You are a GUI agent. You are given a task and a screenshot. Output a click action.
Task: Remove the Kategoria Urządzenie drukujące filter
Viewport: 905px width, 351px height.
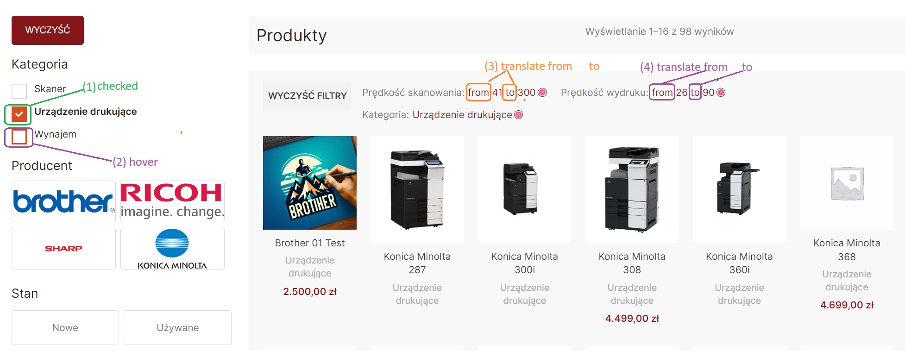[519, 115]
